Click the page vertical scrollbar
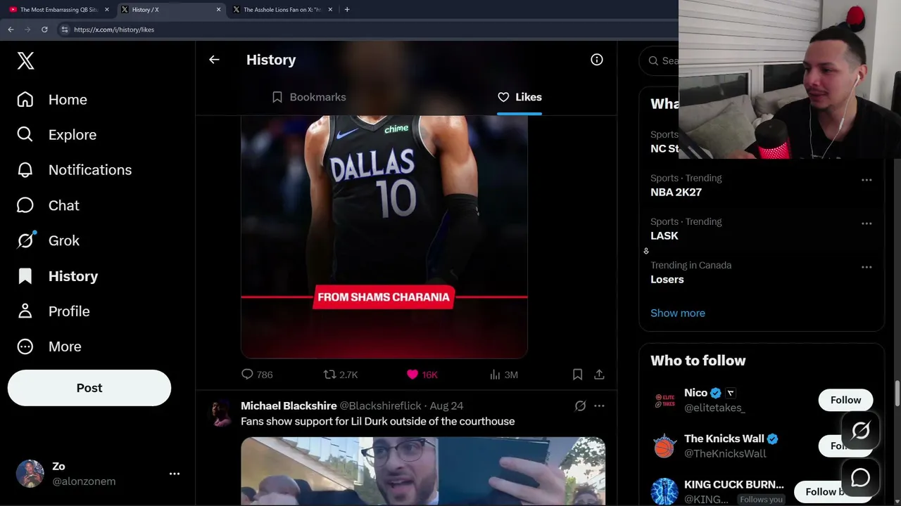The width and height of the screenshot is (901, 506). pyautogui.click(x=897, y=394)
